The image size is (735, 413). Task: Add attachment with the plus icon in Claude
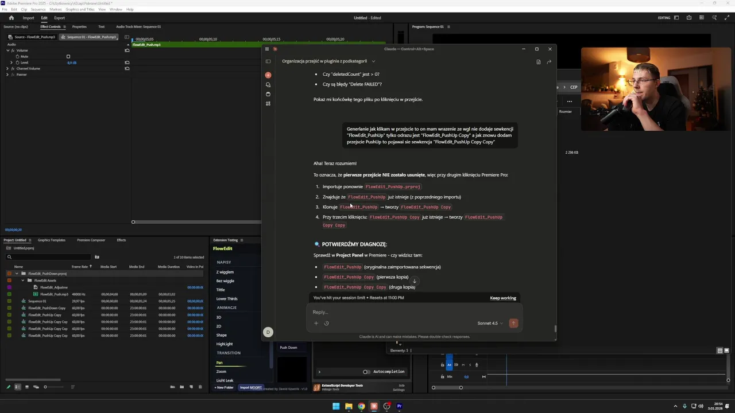click(316, 323)
